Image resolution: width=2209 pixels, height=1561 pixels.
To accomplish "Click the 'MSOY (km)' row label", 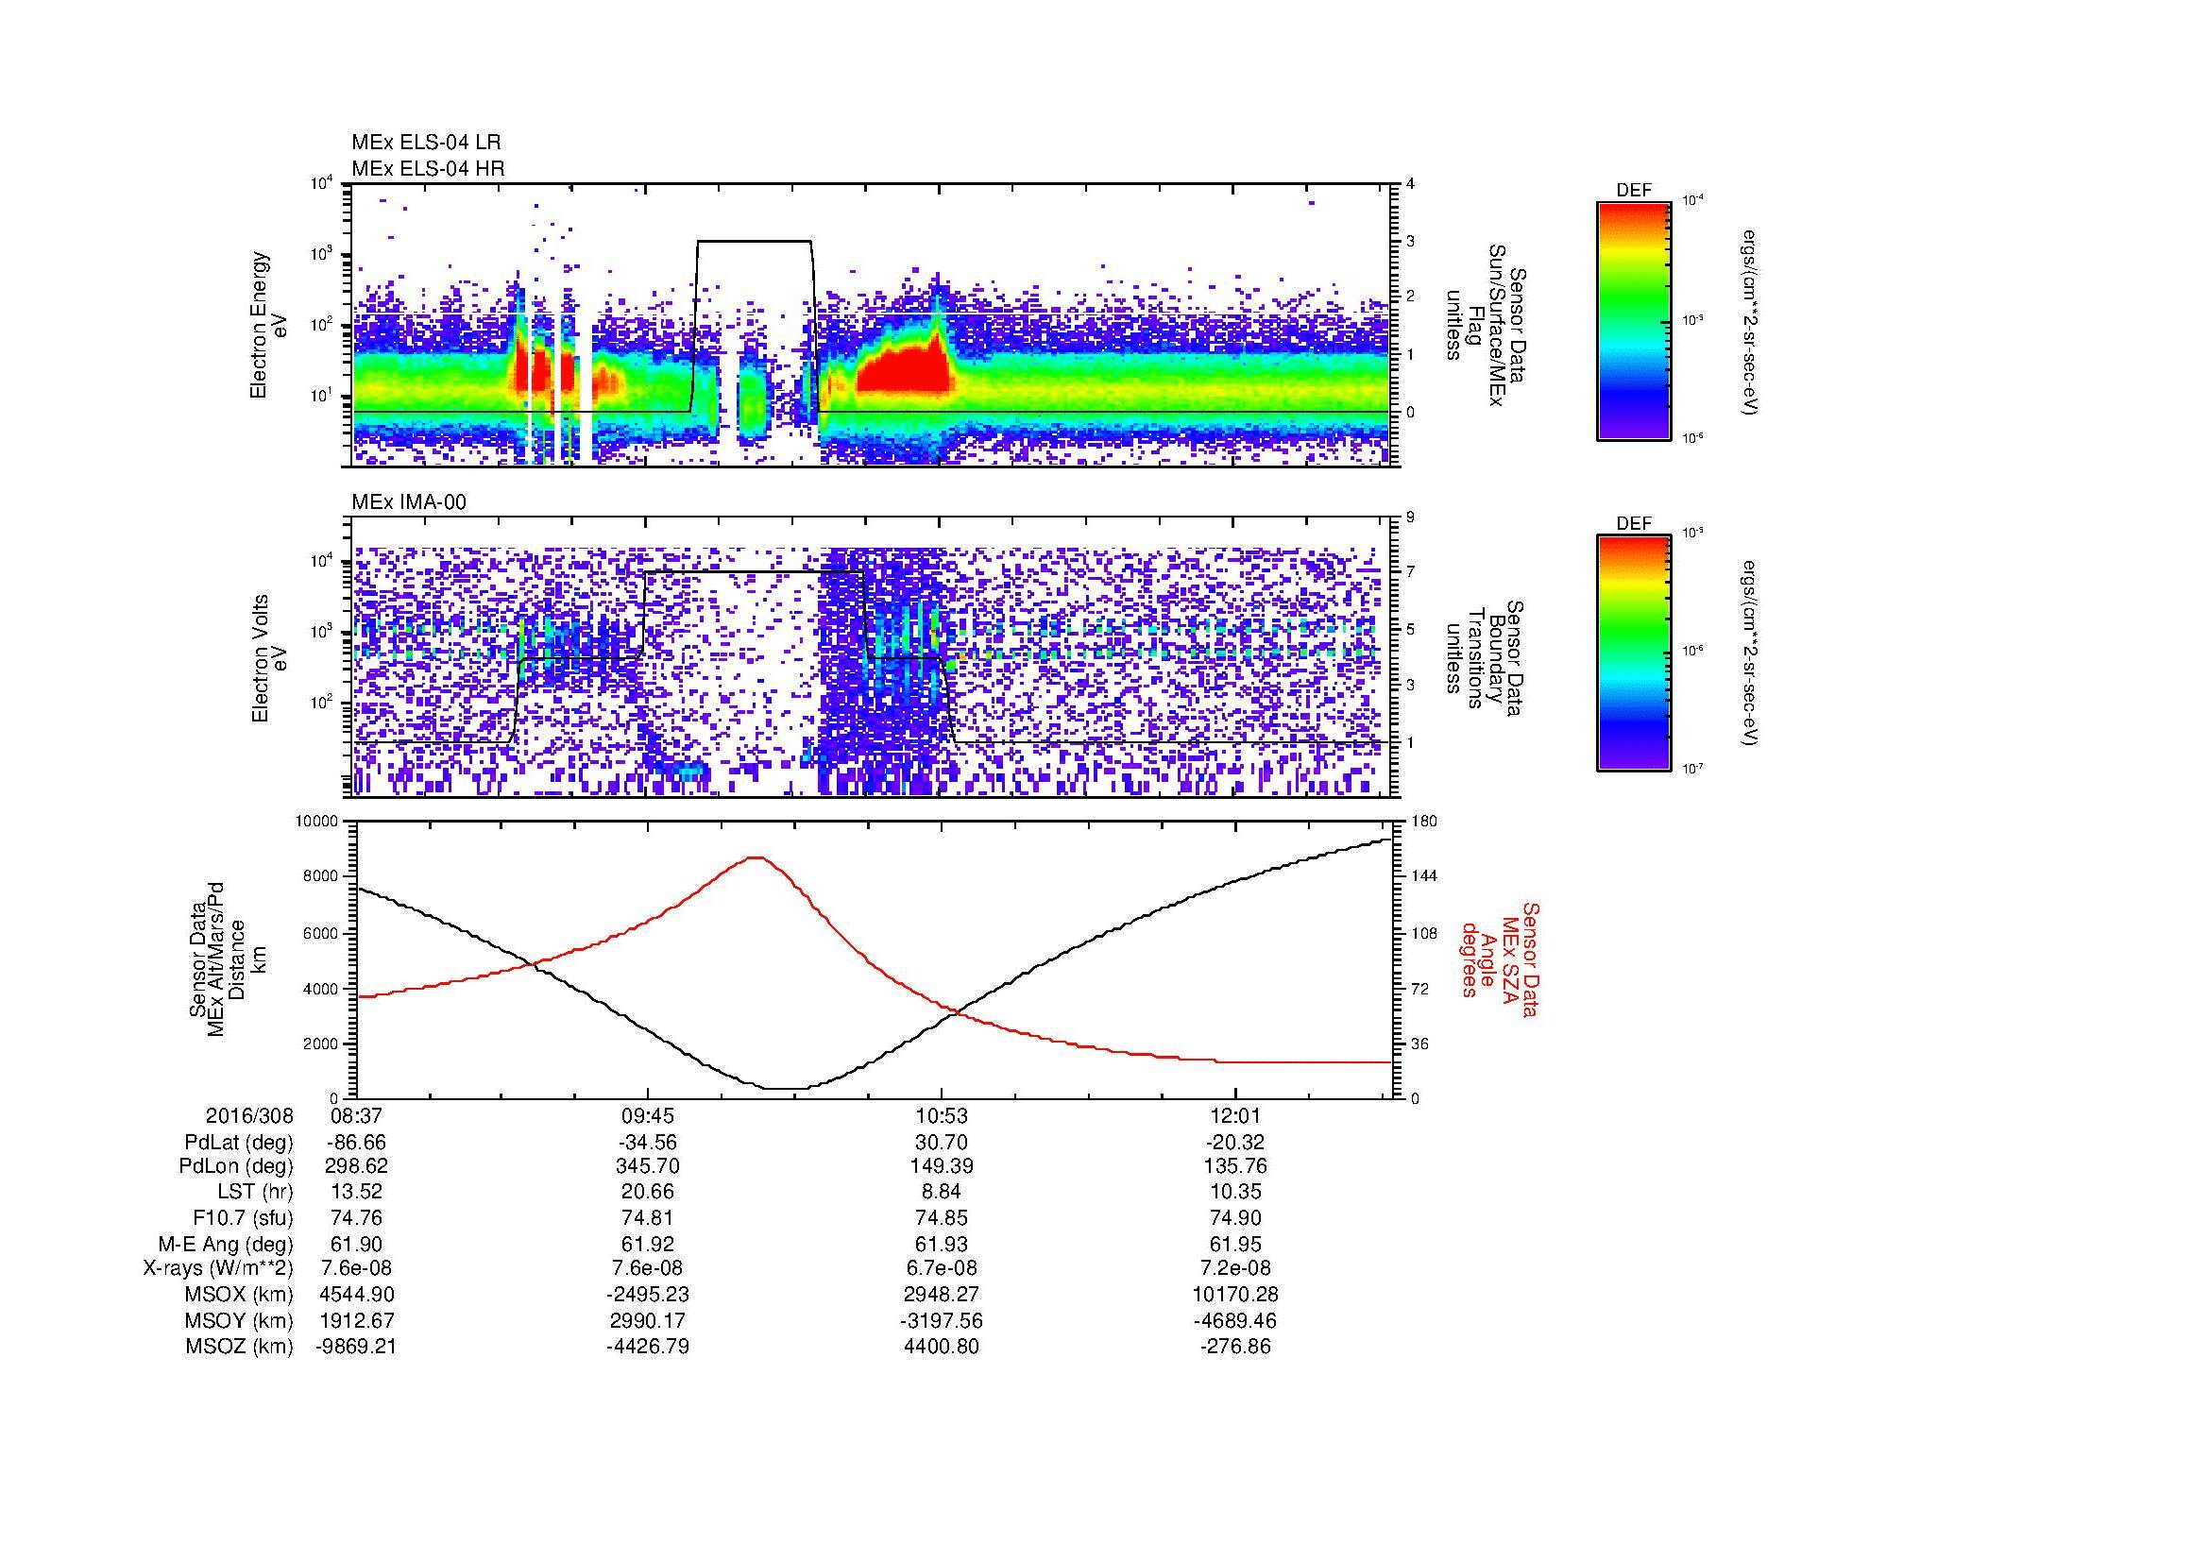I will (x=240, y=1321).
